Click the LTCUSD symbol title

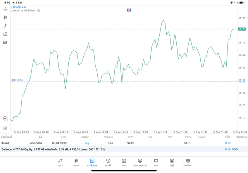coord(16,7)
